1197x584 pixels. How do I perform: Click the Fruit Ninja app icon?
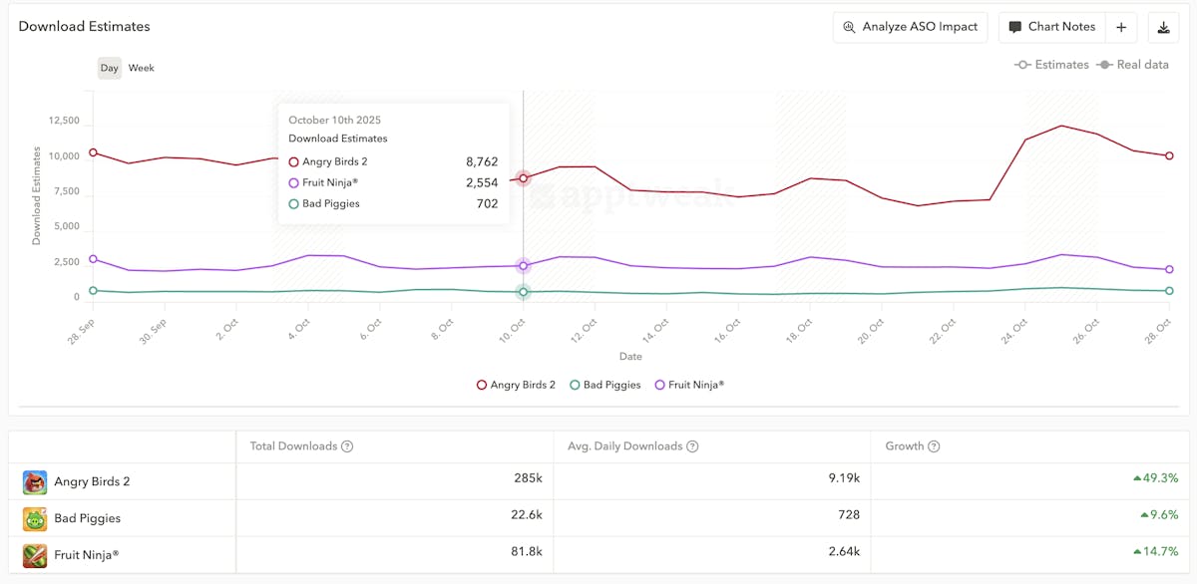click(35, 555)
